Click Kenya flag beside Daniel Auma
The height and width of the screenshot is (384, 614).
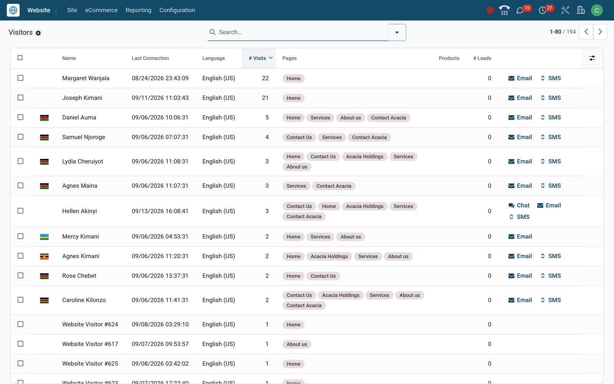click(x=44, y=118)
